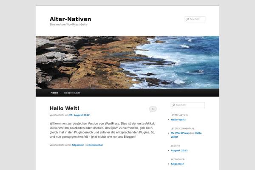
Task: Select the Home menu item
Action: (x=54, y=93)
